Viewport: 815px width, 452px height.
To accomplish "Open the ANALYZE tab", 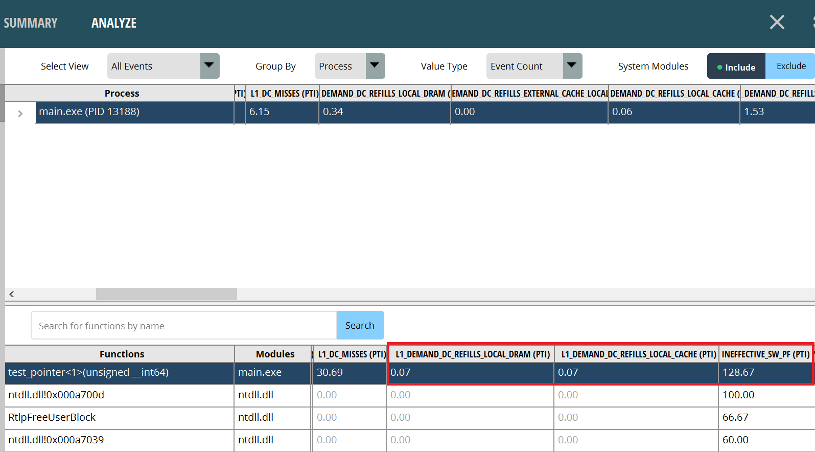I will tap(113, 23).
